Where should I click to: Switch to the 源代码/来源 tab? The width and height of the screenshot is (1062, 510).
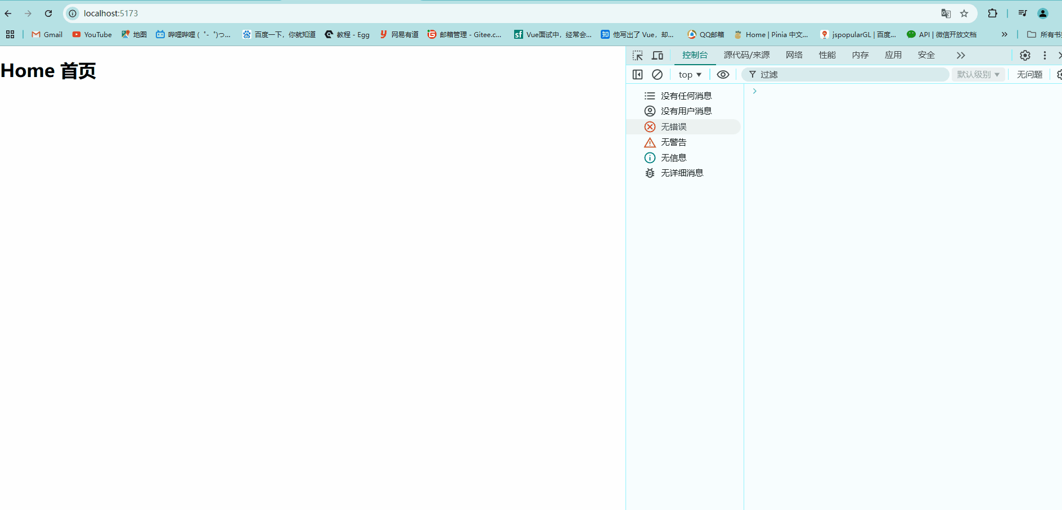pyautogui.click(x=746, y=55)
